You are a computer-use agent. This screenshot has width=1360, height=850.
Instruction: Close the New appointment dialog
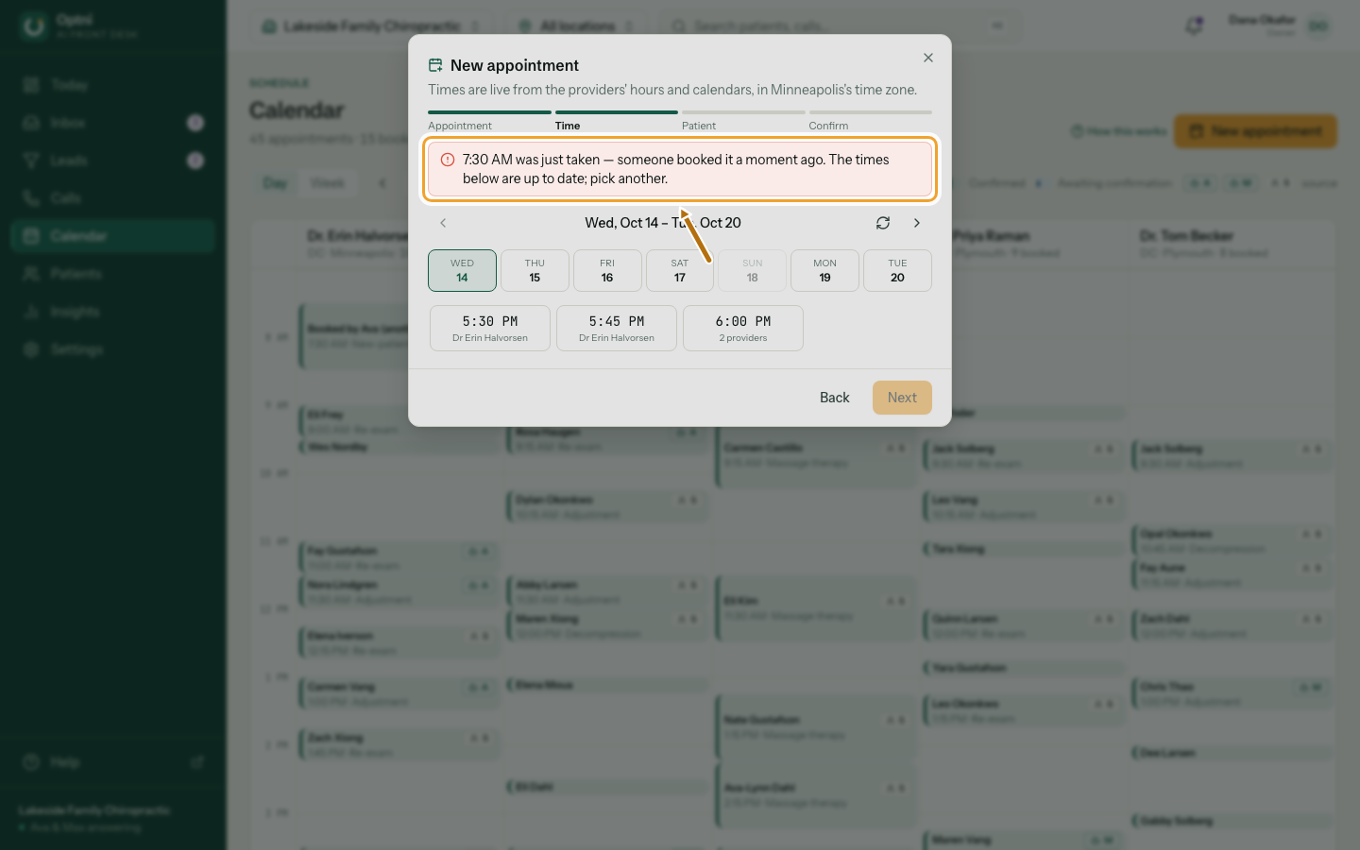click(928, 58)
